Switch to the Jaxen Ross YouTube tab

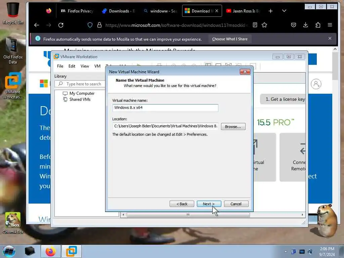(243, 11)
